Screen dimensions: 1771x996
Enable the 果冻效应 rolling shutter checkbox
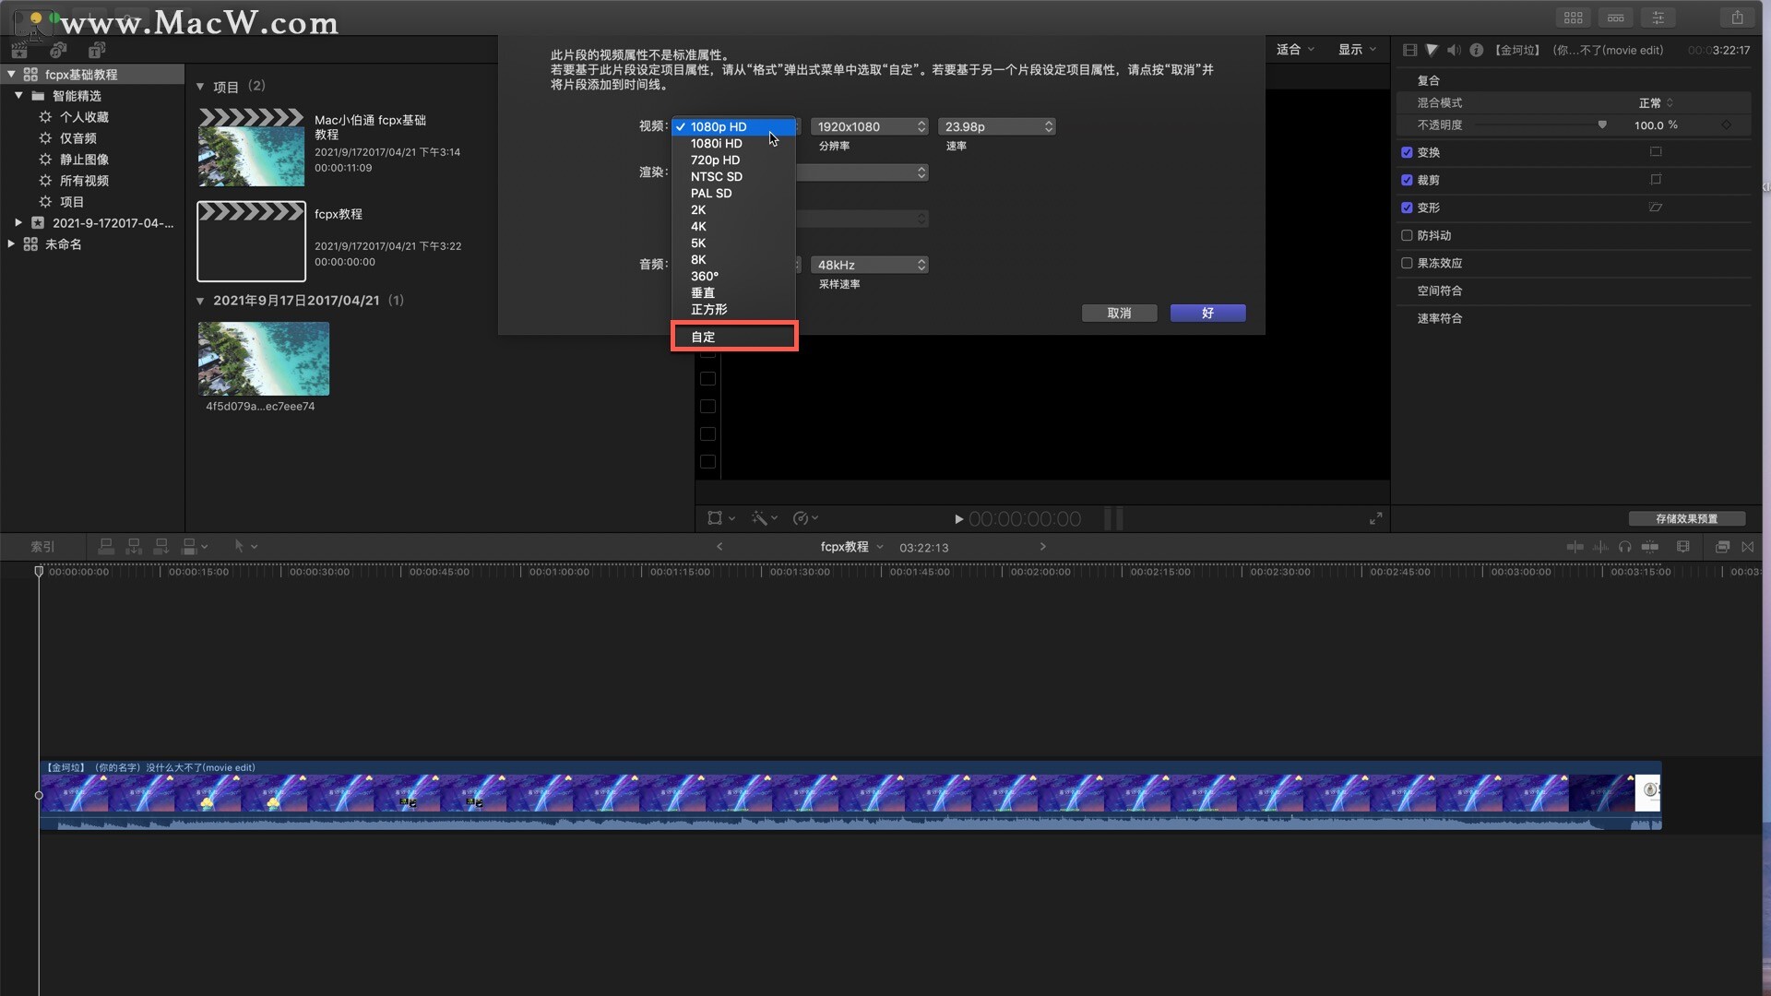point(1407,263)
